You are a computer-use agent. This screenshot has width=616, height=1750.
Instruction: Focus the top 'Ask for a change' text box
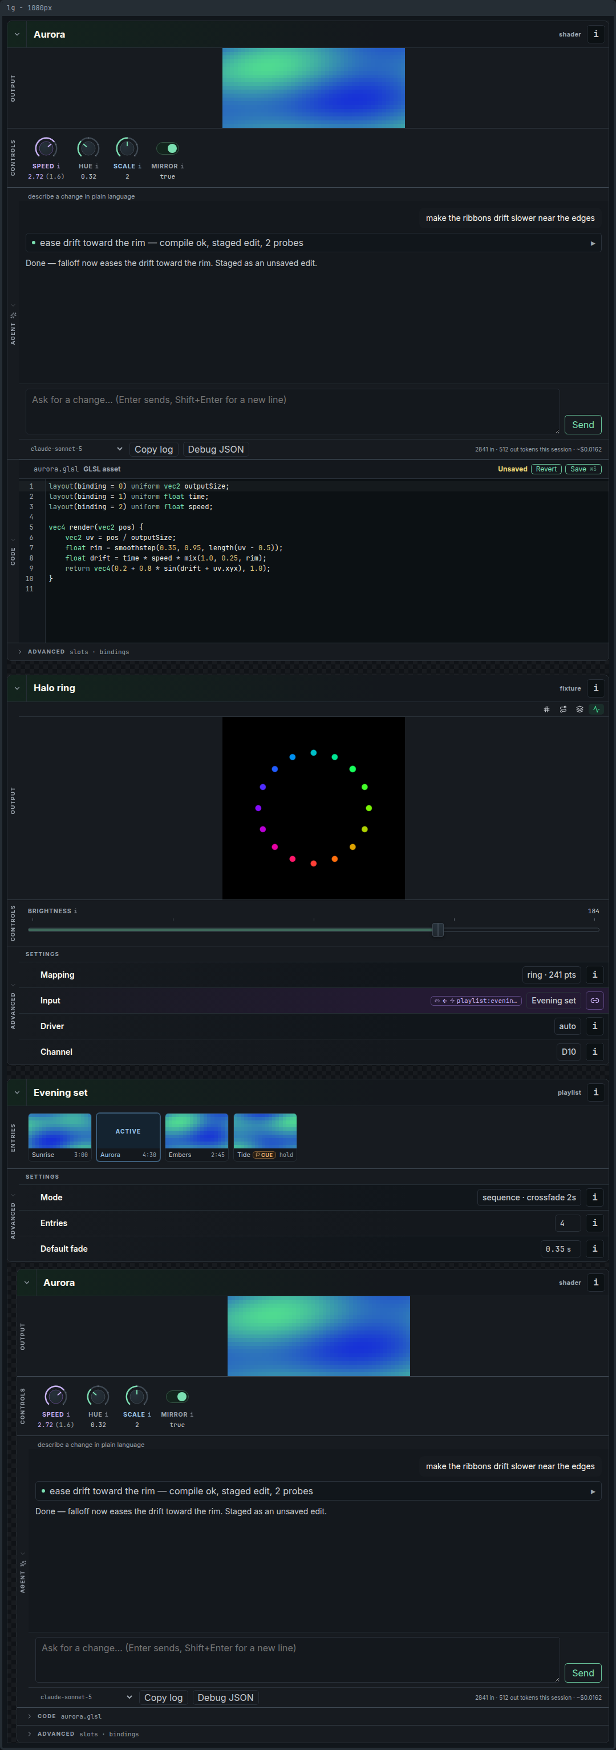tap(293, 412)
